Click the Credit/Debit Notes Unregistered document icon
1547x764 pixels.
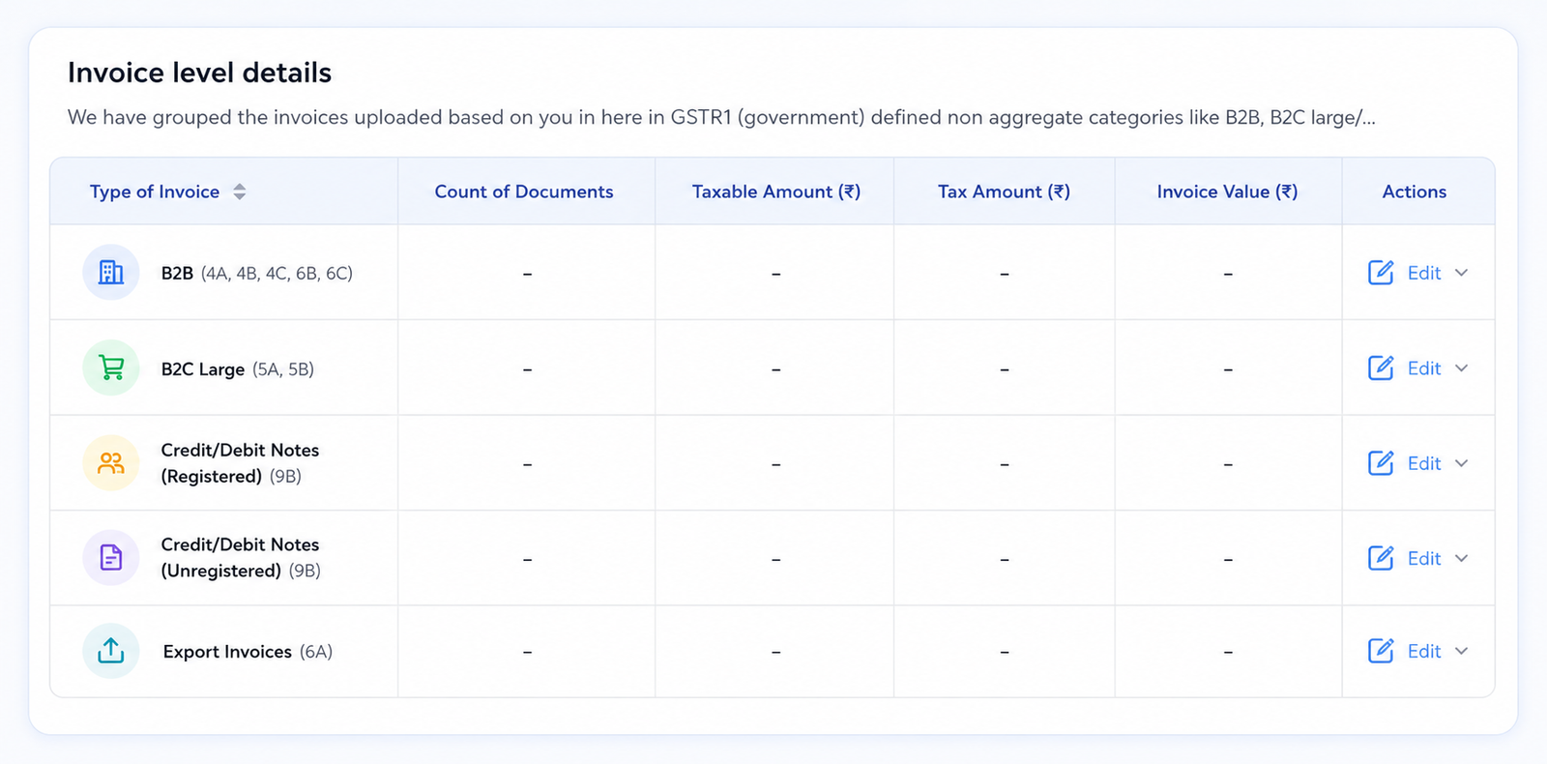coord(111,558)
